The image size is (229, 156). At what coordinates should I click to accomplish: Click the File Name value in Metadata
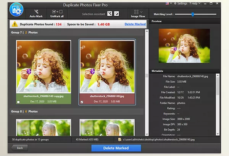(x=192, y=76)
